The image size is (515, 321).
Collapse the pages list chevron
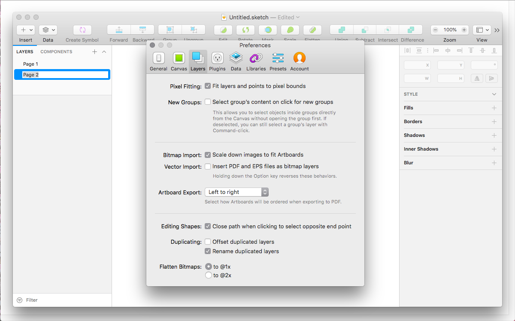(x=104, y=51)
